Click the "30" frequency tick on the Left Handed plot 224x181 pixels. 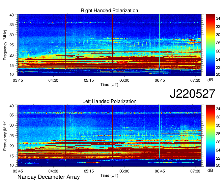pos(12,125)
